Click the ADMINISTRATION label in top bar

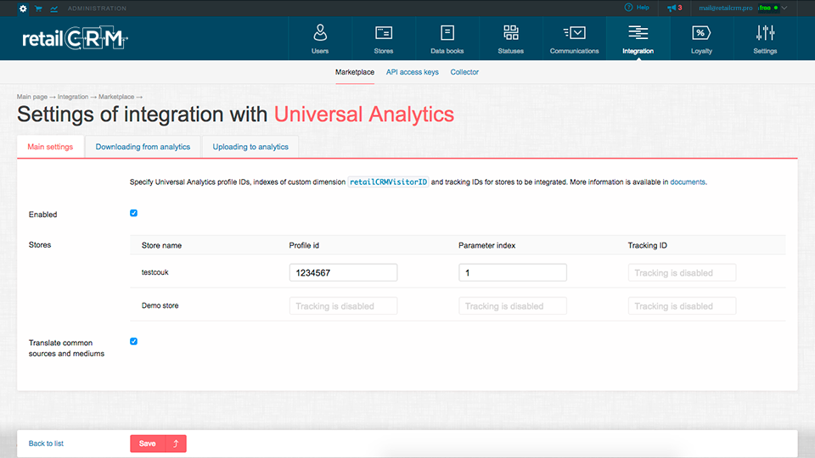click(97, 8)
